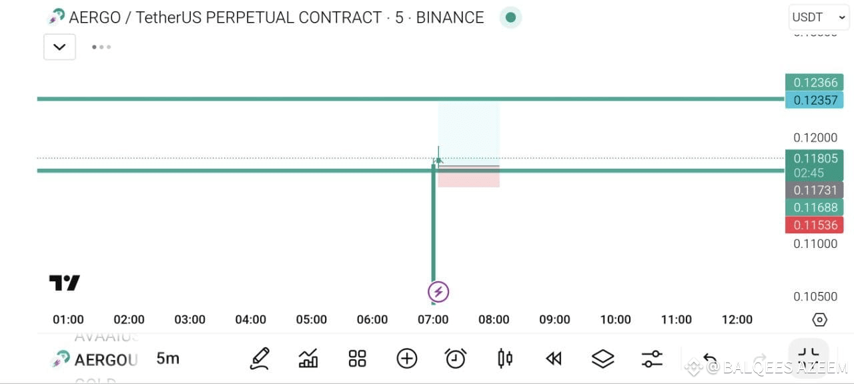Open the USDT currency dropdown
The height and width of the screenshot is (384, 854).
pos(819,17)
